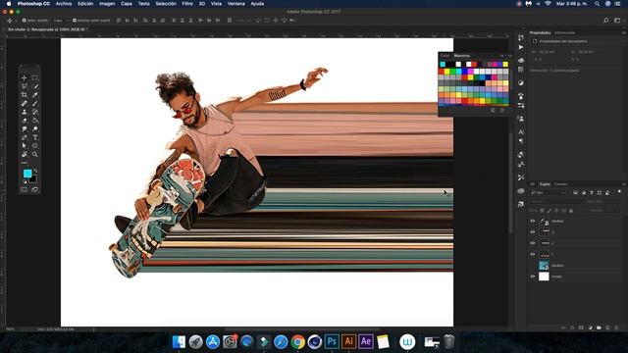Image resolution: width=628 pixels, height=353 pixels.
Task: Click the search magnifier in options bar
Action: click(x=606, y=20)
